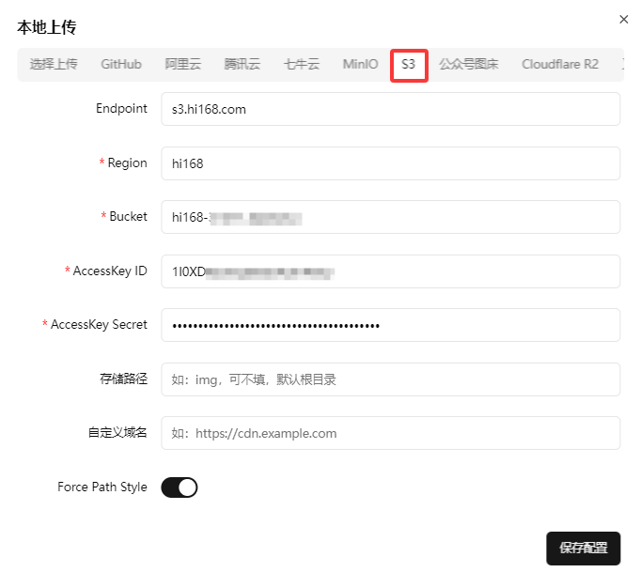The width and height of the screenshot is (640, 588).
Task: Click the 保存配置 button
Action: coord(583,549)
